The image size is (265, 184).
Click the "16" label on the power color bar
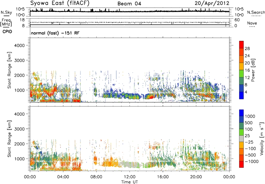[247, 70]
